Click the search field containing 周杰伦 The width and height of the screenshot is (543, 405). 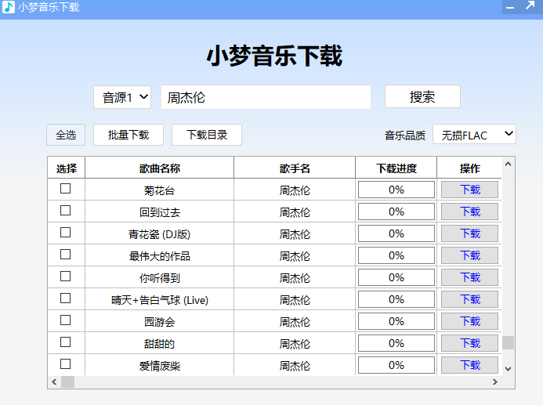coord(266,97)
